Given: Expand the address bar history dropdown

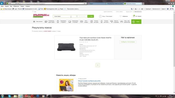Looking at the screenshot, I should coord(83,4).
